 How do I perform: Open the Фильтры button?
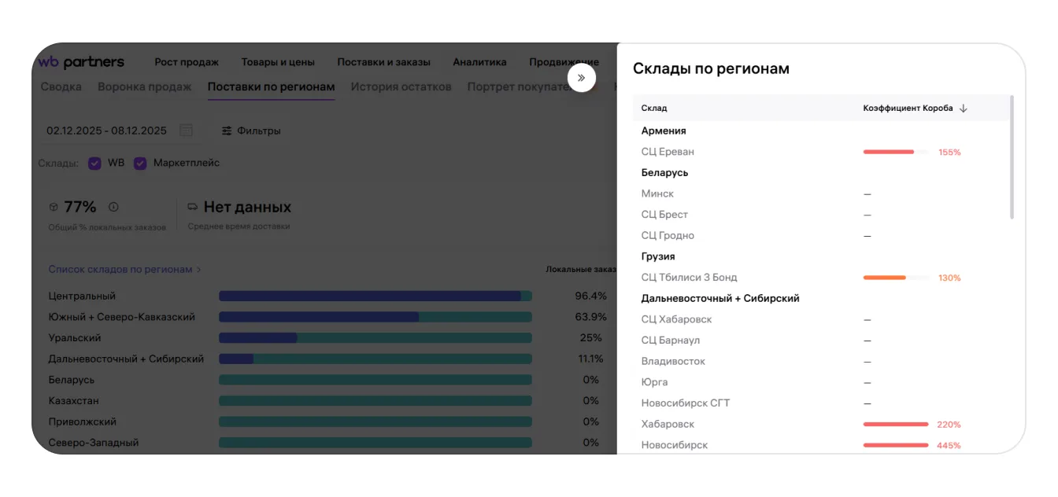click(x=251, y=131)
